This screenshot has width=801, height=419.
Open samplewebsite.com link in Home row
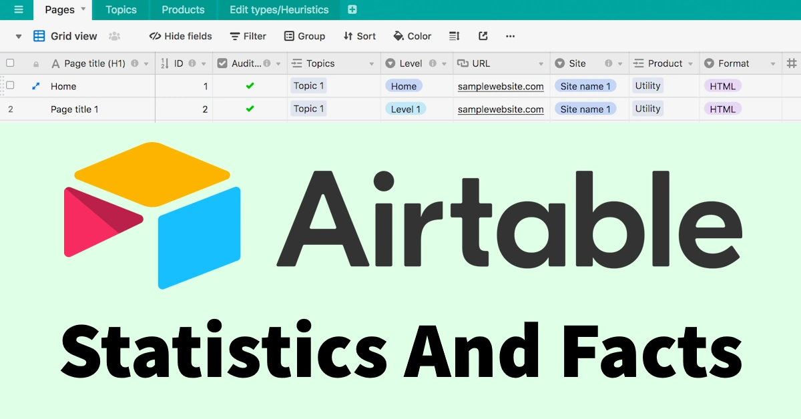point(501,86)
